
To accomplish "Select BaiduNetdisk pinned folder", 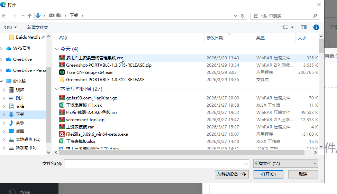I will (27, 37).
